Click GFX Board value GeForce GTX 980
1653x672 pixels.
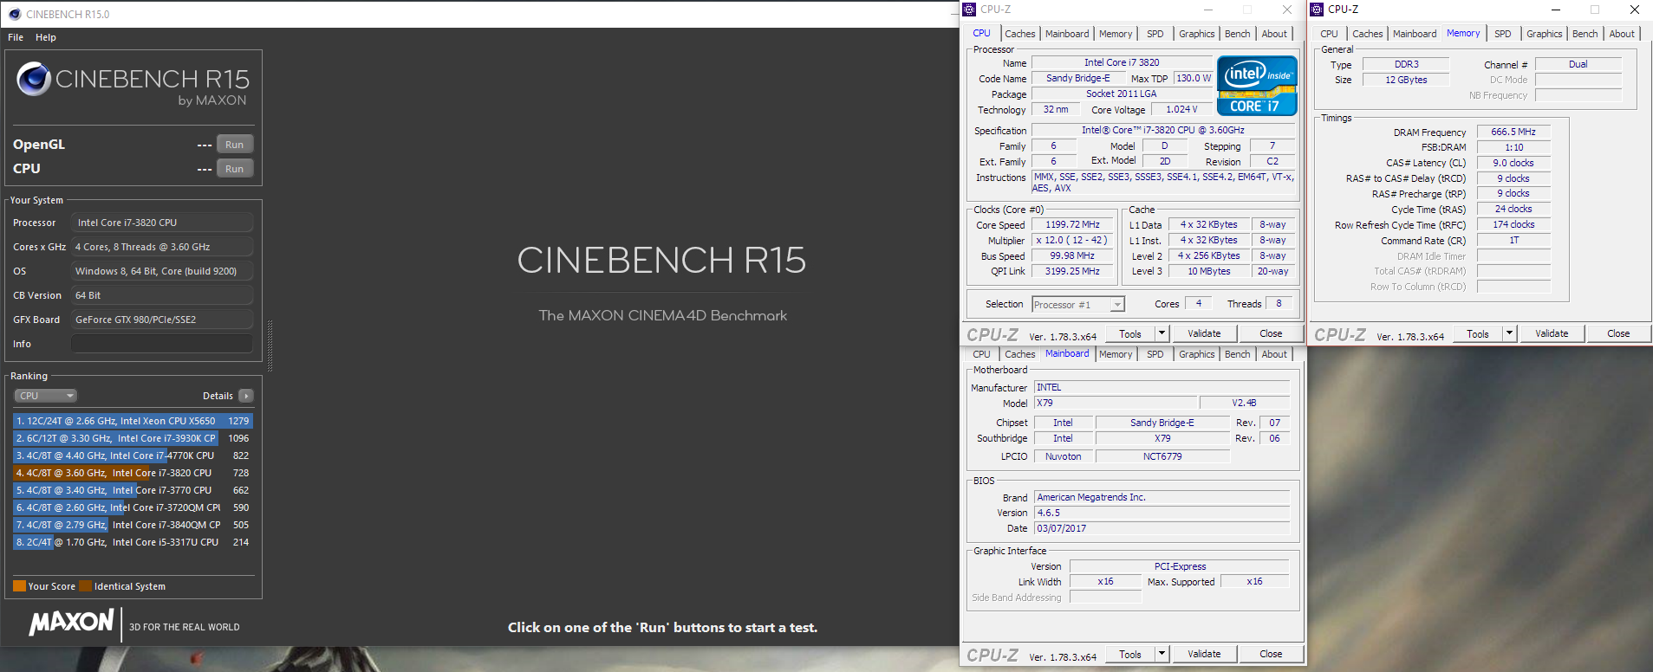tap(162, 320)
